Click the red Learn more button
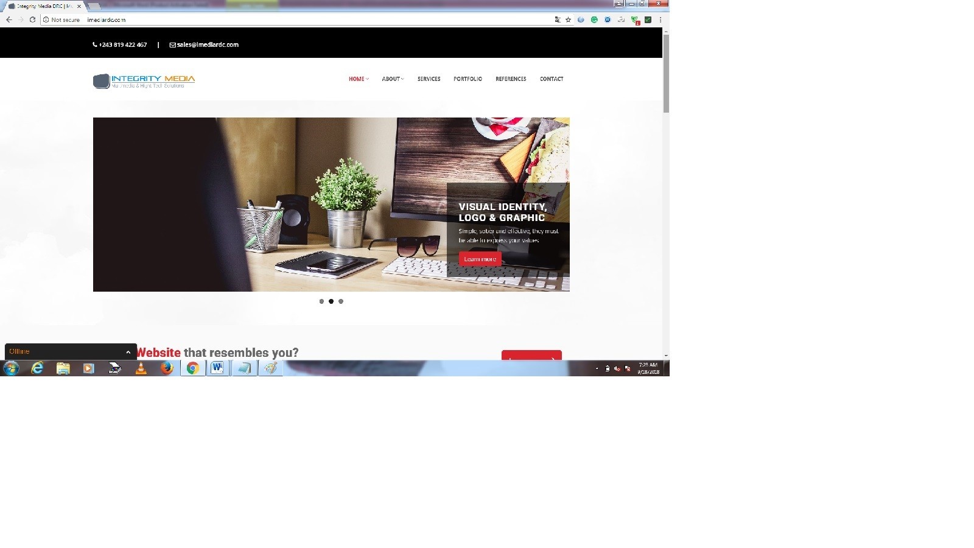The width and height of the screenshot is (974, 548). tap(480, 259)
